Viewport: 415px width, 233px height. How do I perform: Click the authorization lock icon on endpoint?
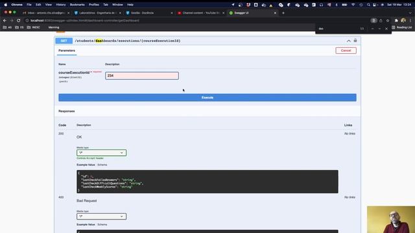pos(355,41)
